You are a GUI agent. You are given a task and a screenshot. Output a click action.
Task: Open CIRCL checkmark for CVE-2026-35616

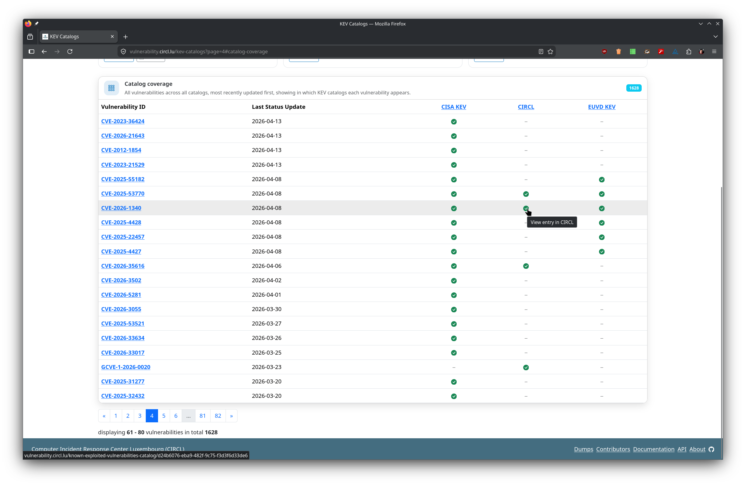pyautogui.click(x=526, y=266)
